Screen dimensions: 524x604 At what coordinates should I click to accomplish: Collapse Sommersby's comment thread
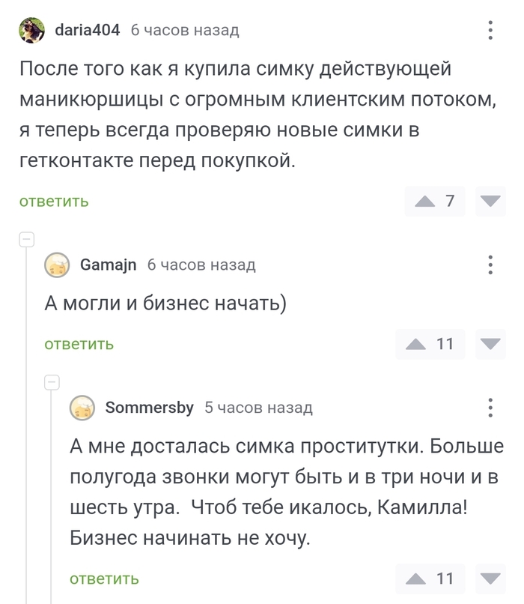[x=50, y=382]
